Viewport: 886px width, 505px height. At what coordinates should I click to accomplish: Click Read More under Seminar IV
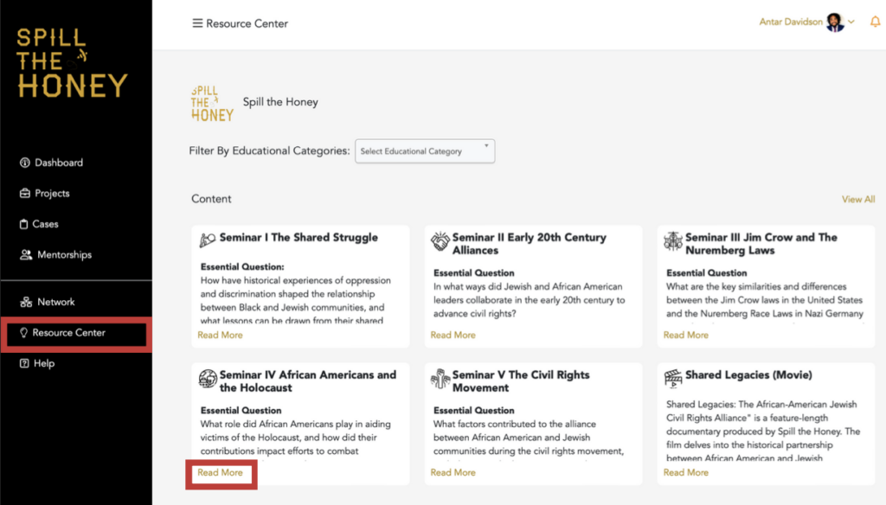(220, 473)
